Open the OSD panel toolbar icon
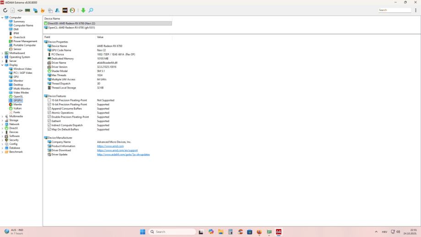This screenshot has width=421, height=237. [65, 10]
